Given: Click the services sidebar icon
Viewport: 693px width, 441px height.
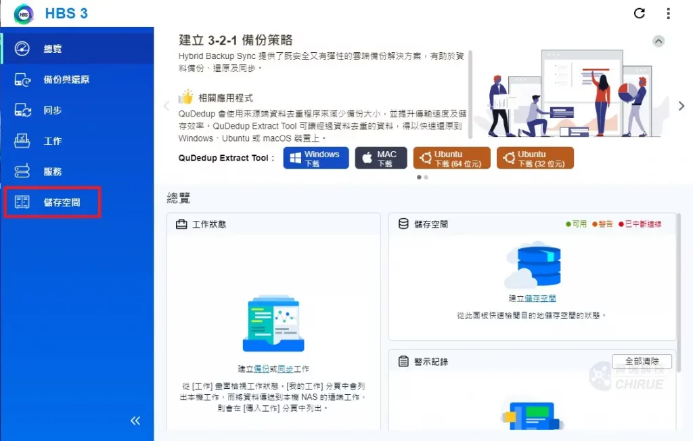Looking at the screenshot, I should point(22,171).
